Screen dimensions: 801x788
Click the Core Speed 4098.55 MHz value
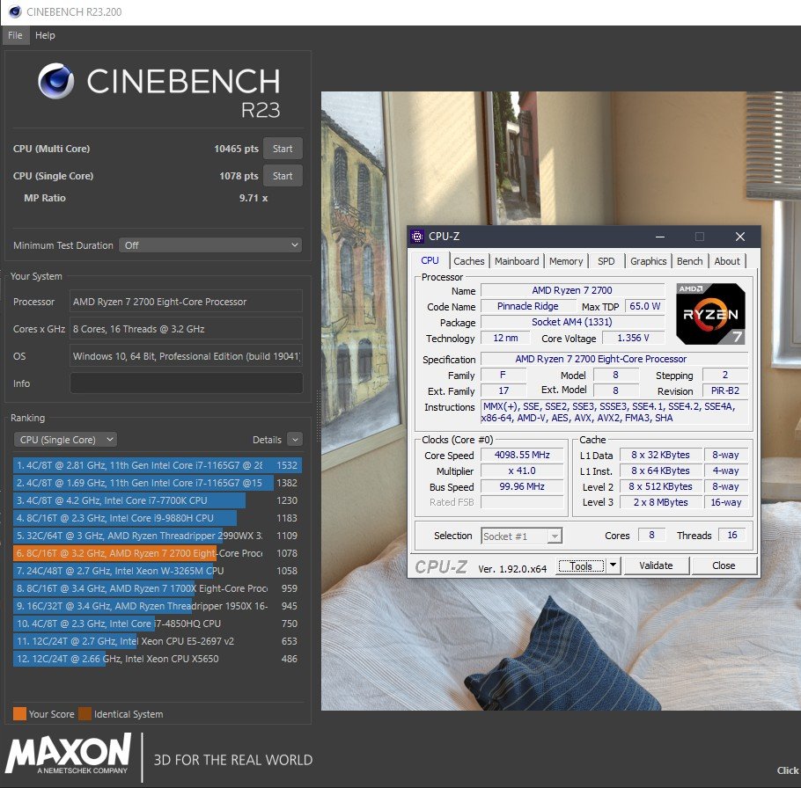pos(522,455)
